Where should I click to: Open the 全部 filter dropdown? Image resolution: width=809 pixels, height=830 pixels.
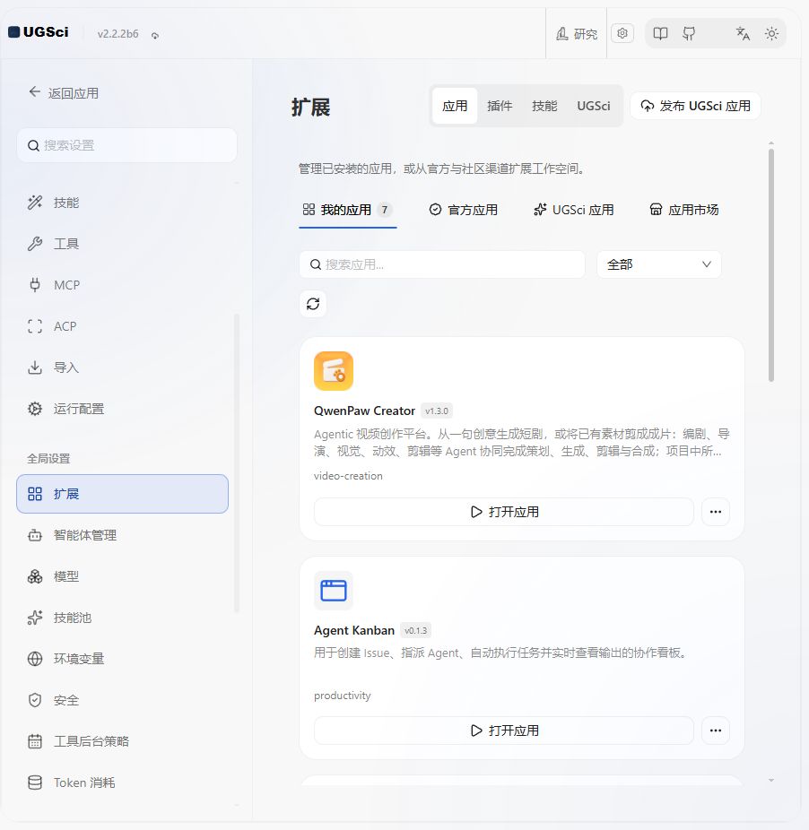659,264
